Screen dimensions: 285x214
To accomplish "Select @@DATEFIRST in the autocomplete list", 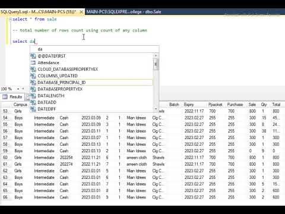I will 91,56.
